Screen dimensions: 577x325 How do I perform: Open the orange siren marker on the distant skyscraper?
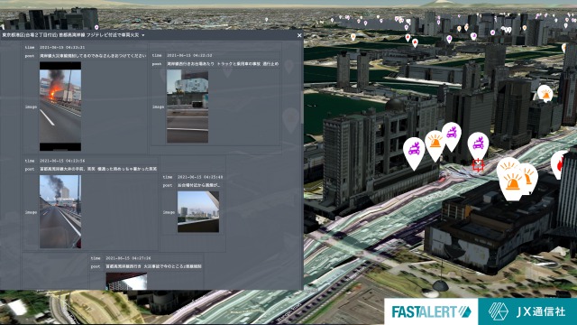click(x=545, y=93)
